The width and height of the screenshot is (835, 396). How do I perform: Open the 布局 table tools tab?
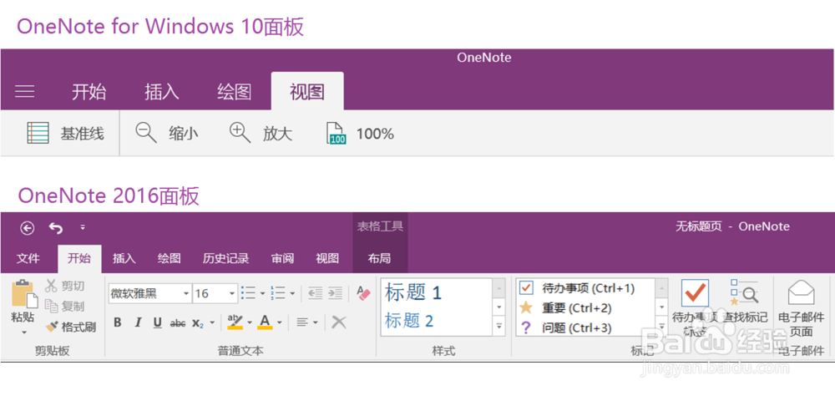tap(380, 258)
